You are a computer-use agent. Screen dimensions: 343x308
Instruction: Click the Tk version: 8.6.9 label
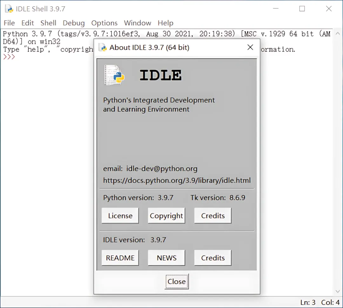pos(218,198)
